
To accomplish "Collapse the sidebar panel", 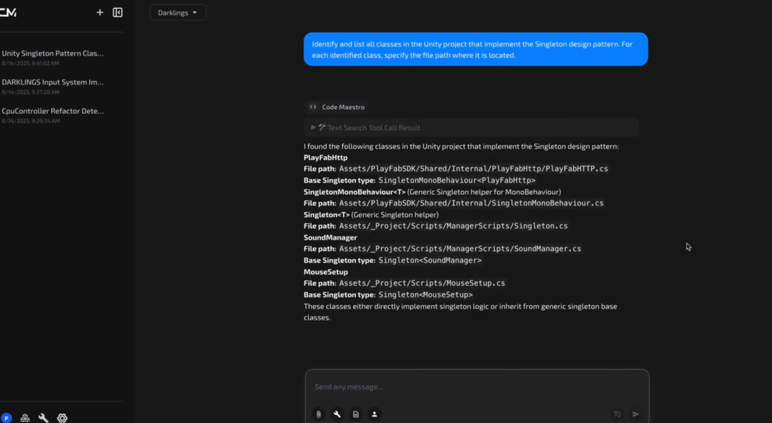I will (118, 13).
